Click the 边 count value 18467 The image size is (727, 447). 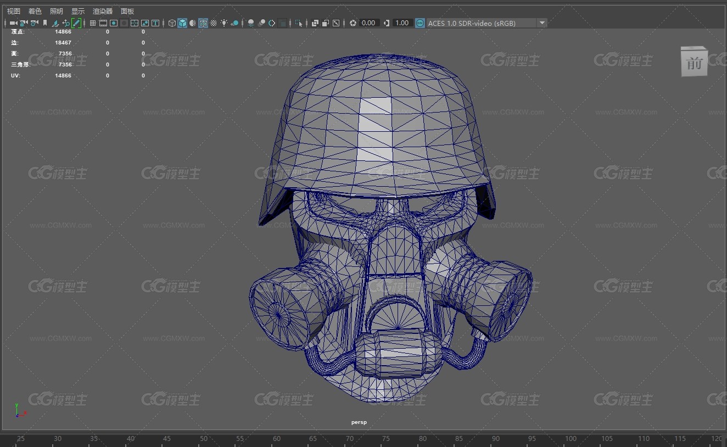(63, 42)
